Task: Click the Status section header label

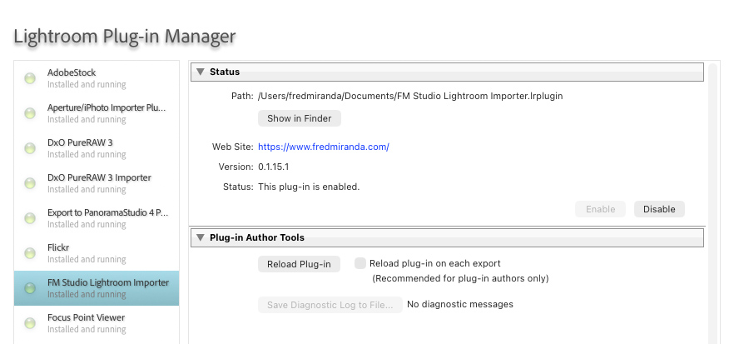Action: [x=225, y=72]
